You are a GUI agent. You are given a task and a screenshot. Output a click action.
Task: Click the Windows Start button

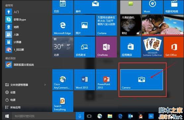[7, 116]
